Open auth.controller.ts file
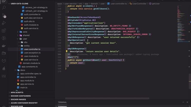 tap(32, 14)
